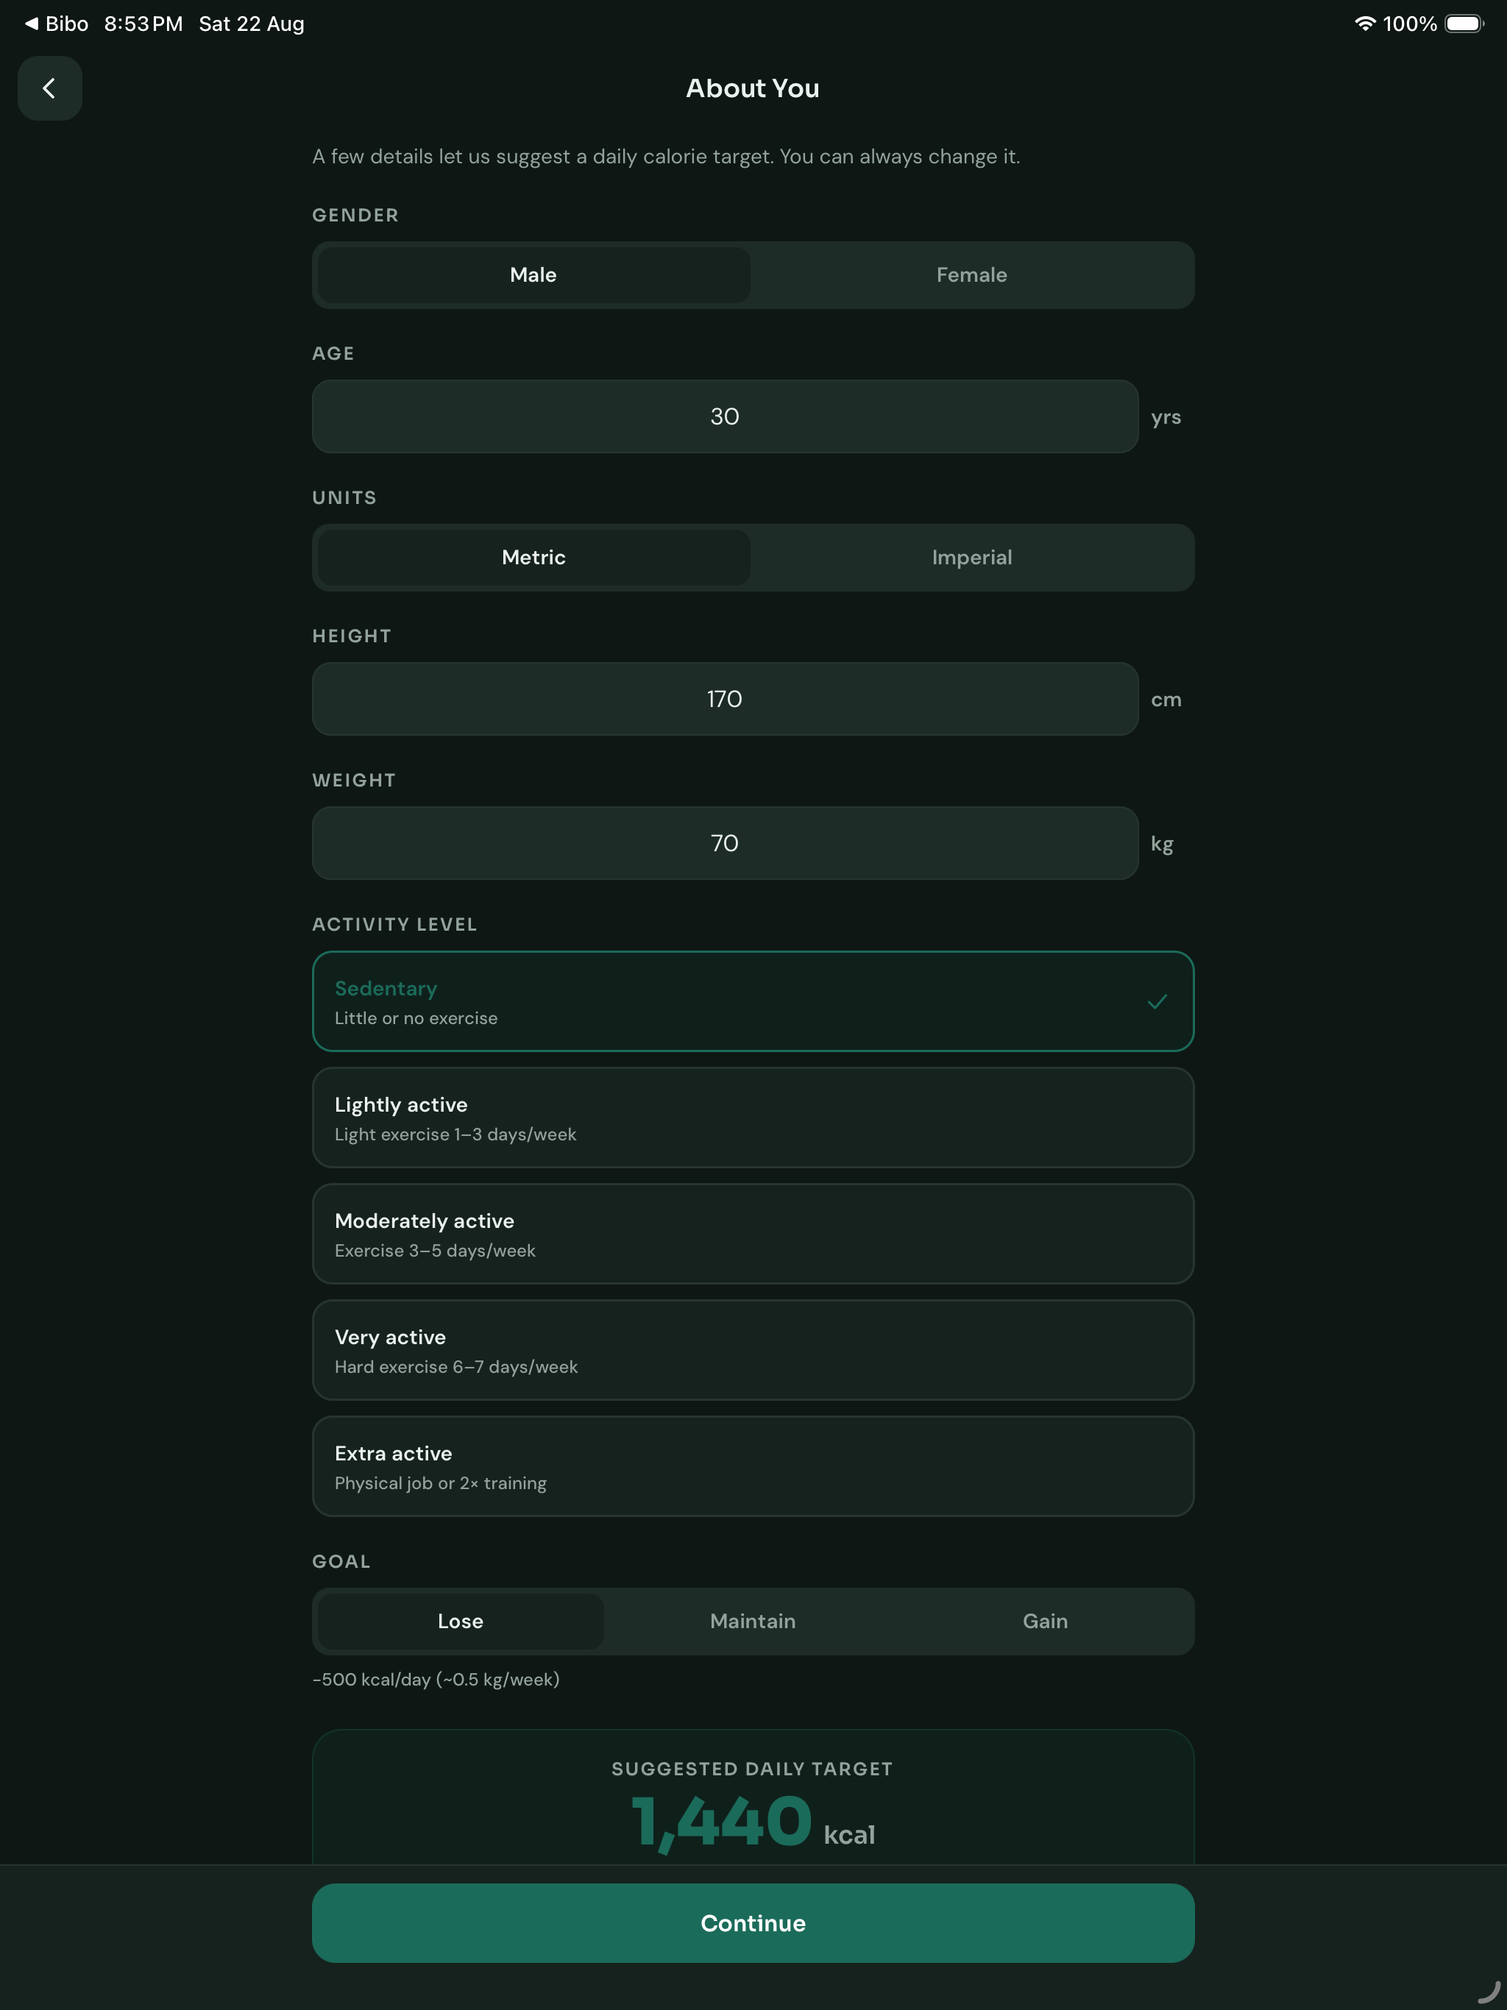Edit the weight field showing 70
This screenshot has width=1507, height=2010.
click(x=726, y=843)
